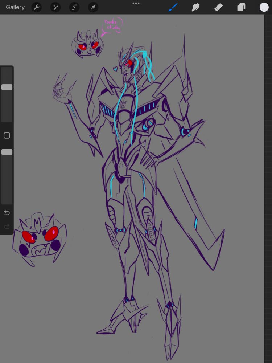Open the Adjustments magic wand menu
272x363 pixels.
[x=55, y=7]
